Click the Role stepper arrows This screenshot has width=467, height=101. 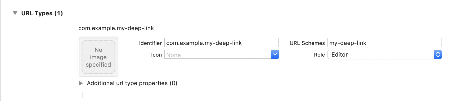(x=438, y=54)
